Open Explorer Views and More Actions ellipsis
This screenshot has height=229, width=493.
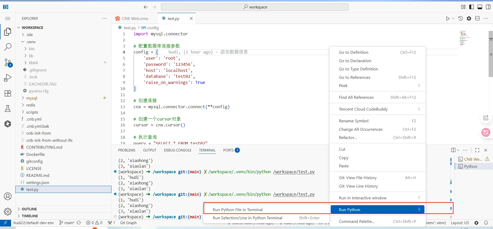click(104, 18)
